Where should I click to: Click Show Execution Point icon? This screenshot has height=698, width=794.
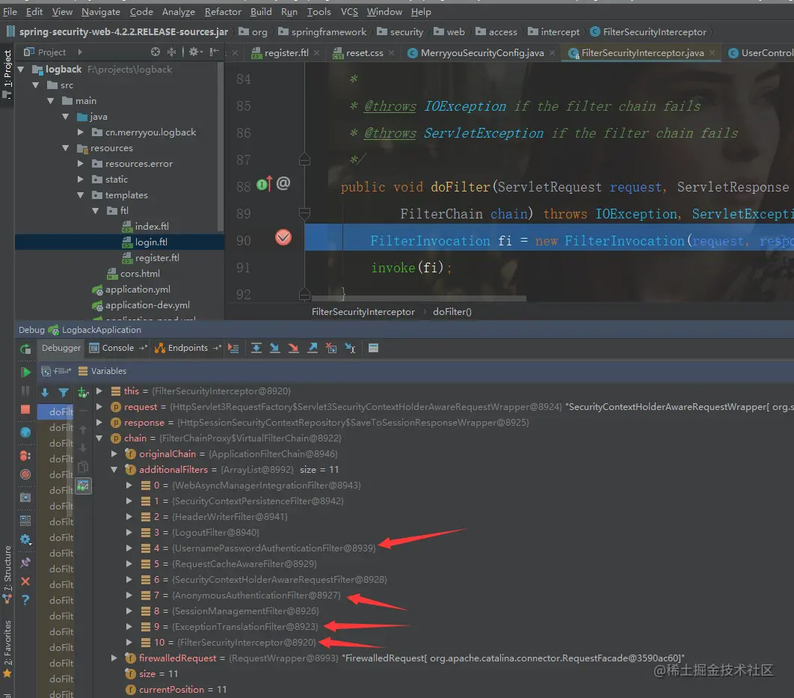click(x=233, y=348)
